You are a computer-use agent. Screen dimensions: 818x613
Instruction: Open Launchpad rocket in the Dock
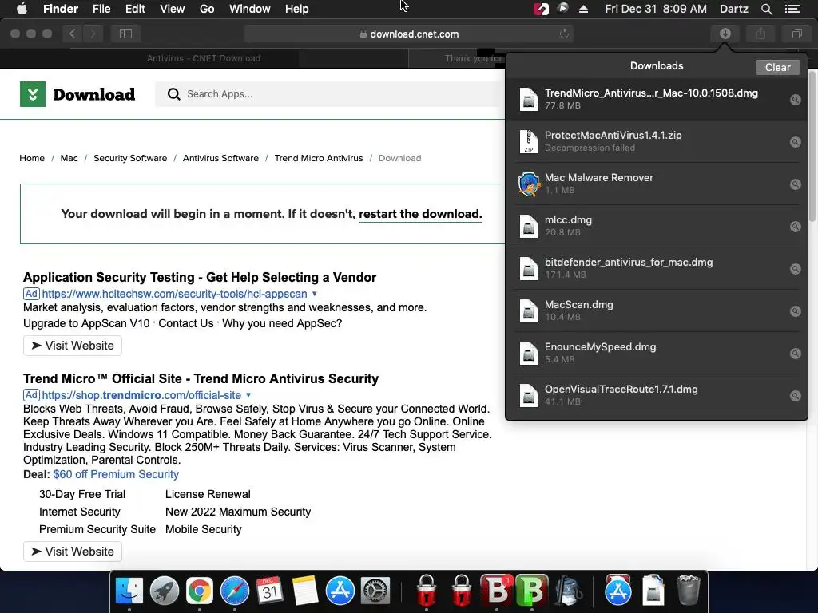(x=165, y=591)
